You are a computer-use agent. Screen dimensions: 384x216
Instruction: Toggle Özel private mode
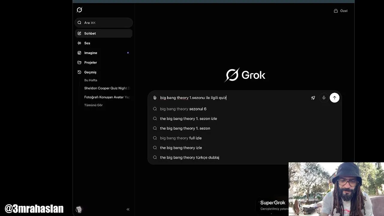[340, 11]
